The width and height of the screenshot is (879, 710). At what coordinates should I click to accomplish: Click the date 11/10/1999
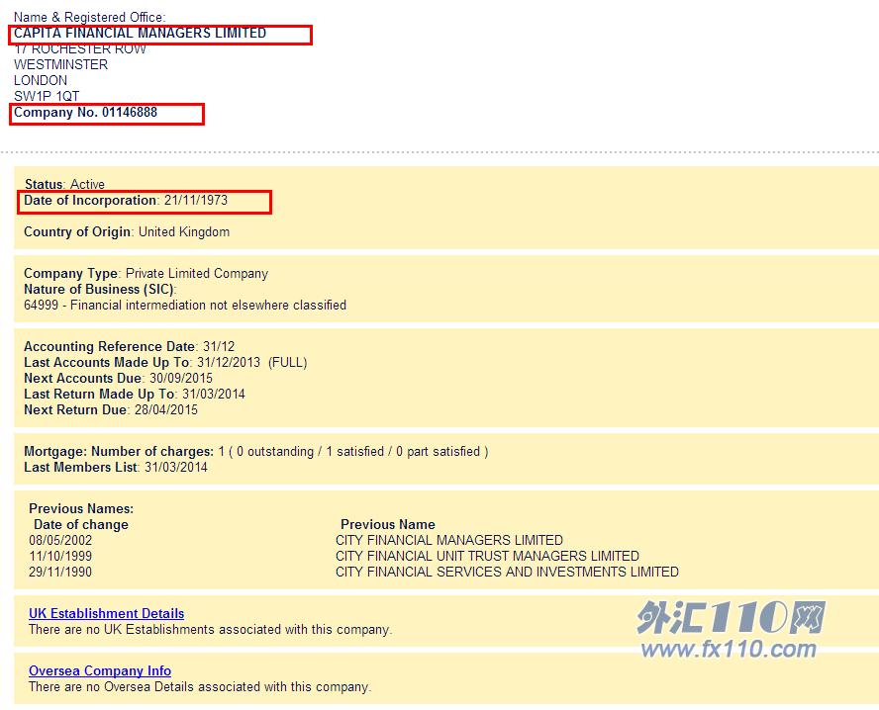(x=60, y=556)
